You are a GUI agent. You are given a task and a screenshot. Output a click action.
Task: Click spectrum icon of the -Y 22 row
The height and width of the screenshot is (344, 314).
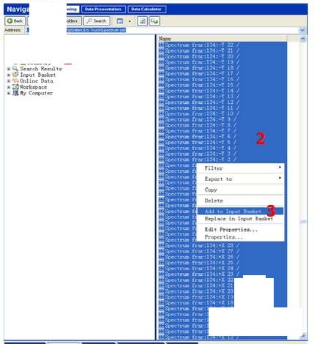click(161, 45)
